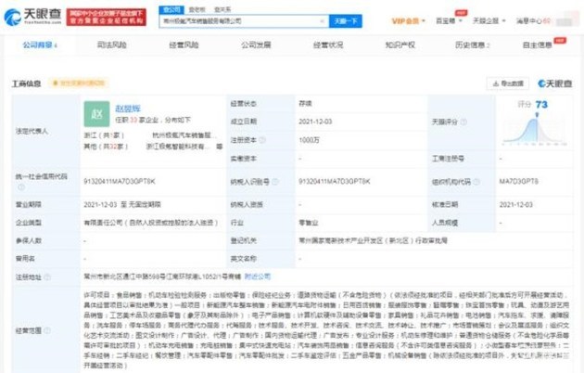This screenshot has width=584, height=373.
Task: Click the orange tag beside 工商信息 heading
Action: pyautogui.click(x=78, y=84)
